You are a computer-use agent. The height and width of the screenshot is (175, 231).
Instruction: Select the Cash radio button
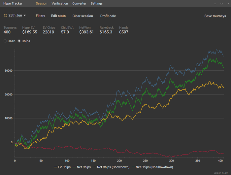5,41
